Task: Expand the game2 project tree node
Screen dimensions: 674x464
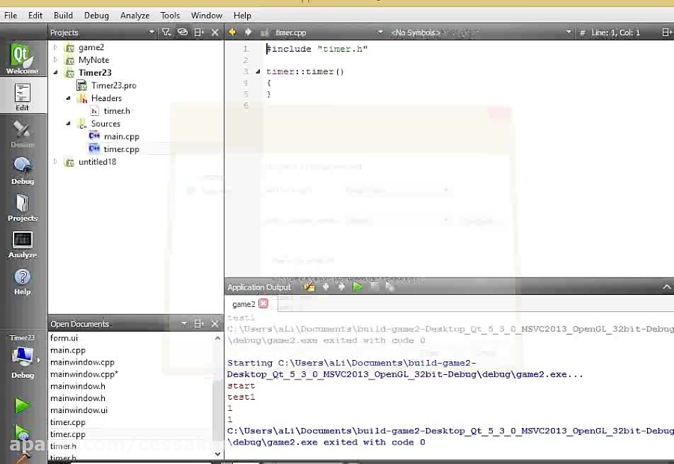Action: [x=55, y=47]
